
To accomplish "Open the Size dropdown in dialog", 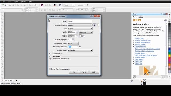I will point(80,29).
